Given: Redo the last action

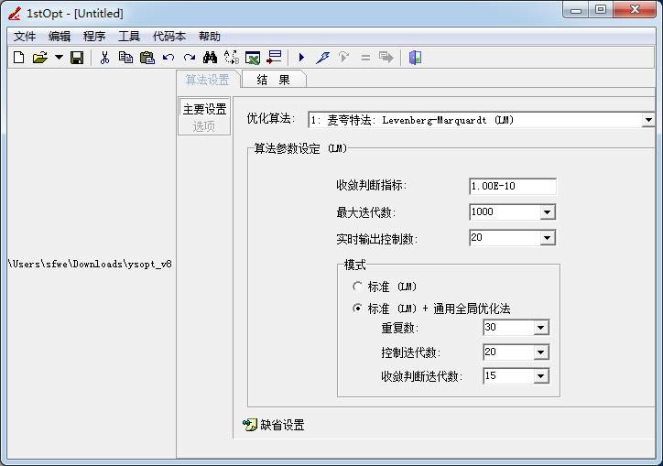Looking at the screenshot, I should (x=189, y=57).
